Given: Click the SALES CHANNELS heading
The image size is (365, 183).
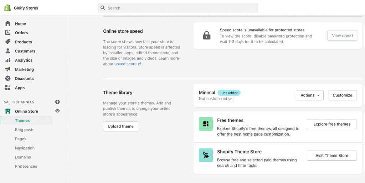Looking at the screenshot, I should pyautogui.click(x=19, y=102).
